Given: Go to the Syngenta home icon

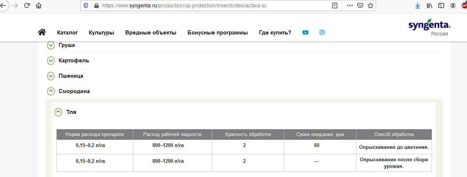Looking at the screenshot, I should tap(42, 32).
